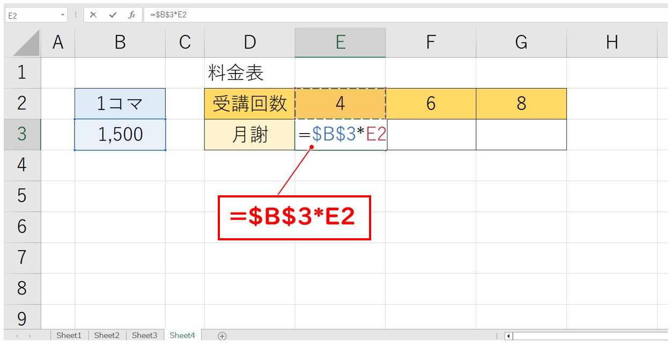
Task: Click cell labeled 月謝
Action: coord(249,135)
